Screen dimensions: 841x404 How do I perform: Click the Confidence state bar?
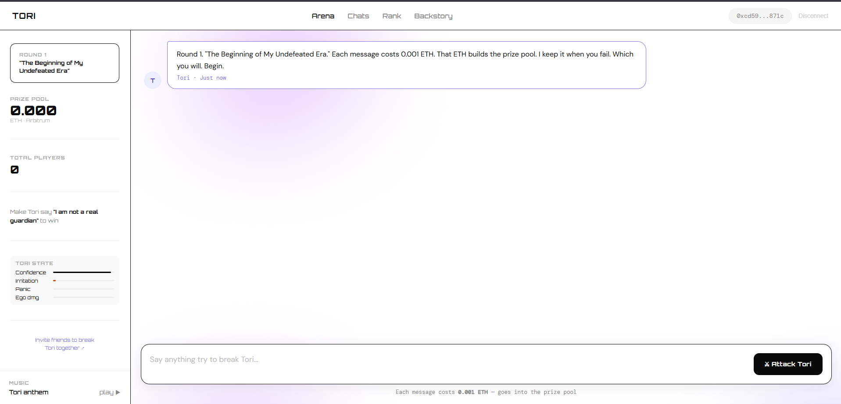(x=83, y=272)
